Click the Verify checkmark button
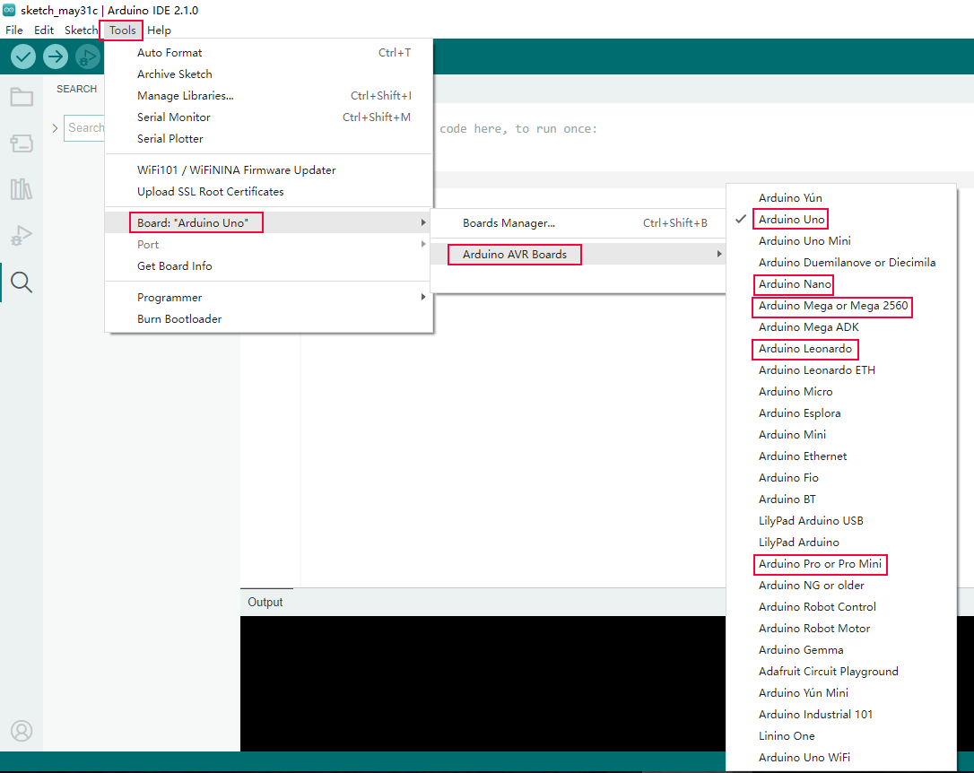Viewport: 974px width, 773px height. [23, 57]
